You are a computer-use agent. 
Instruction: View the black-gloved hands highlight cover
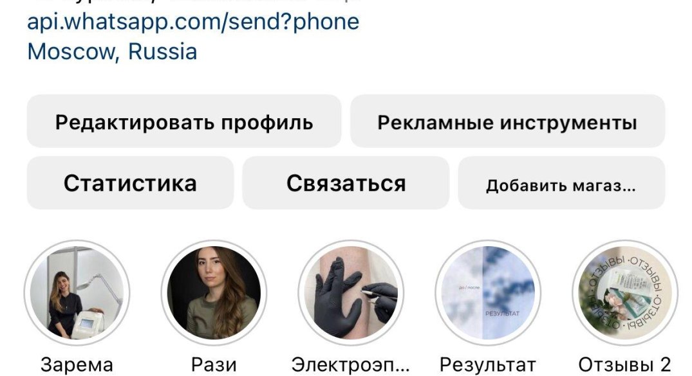pos(351,292)
